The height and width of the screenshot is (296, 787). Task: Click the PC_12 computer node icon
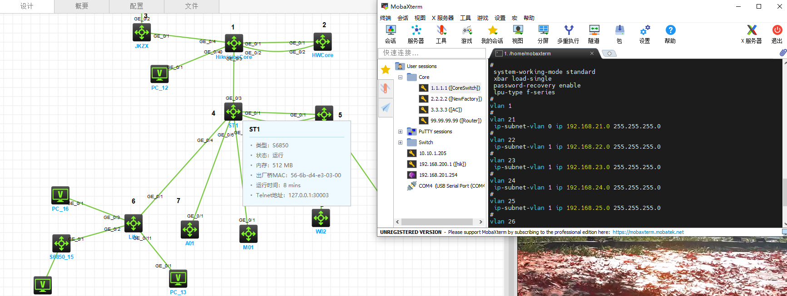pos(159,74)
